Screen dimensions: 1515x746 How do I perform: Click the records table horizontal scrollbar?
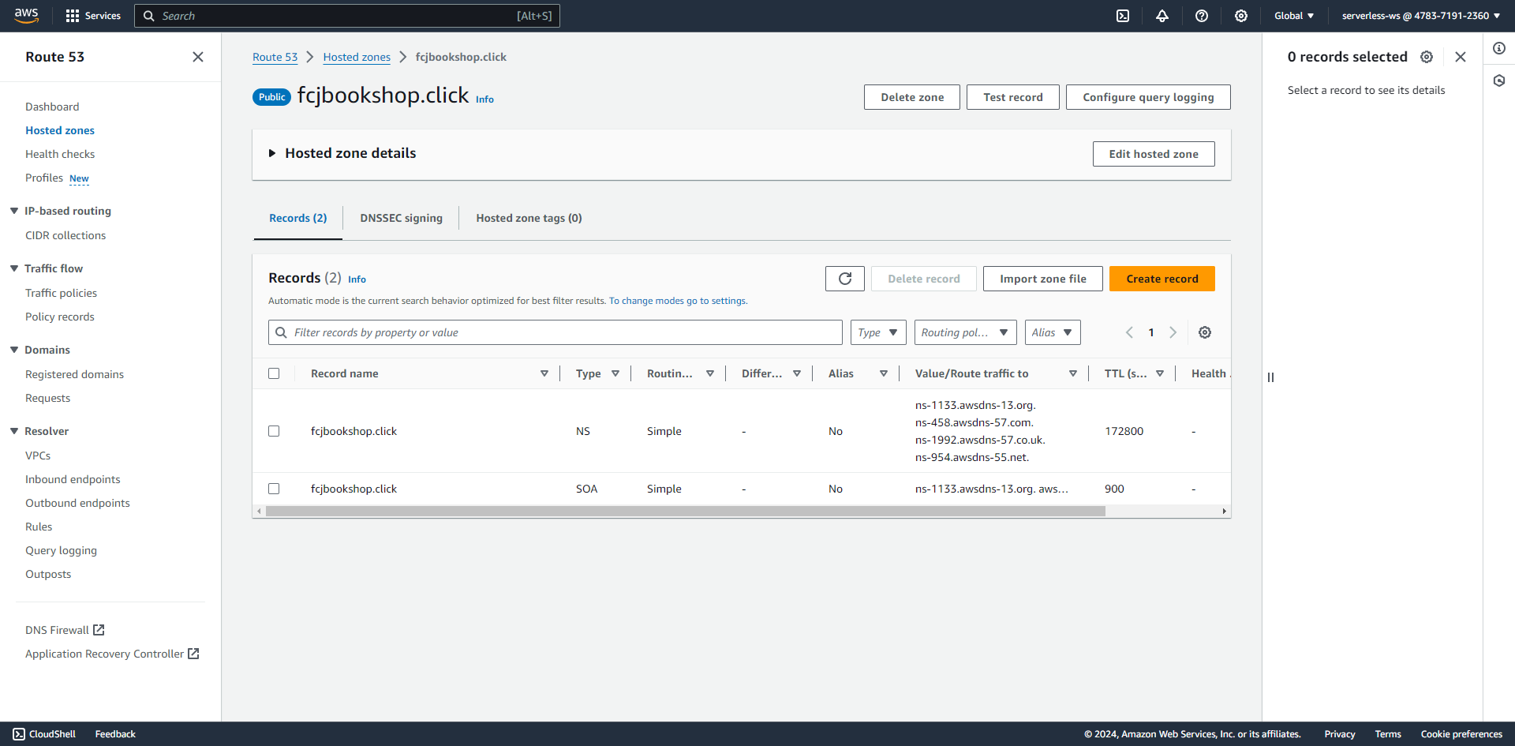coord(686,512)
